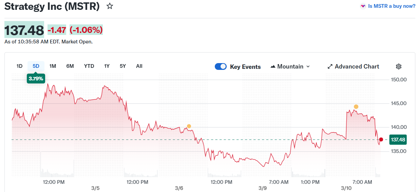Show the YTD chart range
This screenshot has width=416, height=192.
(89, 66)
